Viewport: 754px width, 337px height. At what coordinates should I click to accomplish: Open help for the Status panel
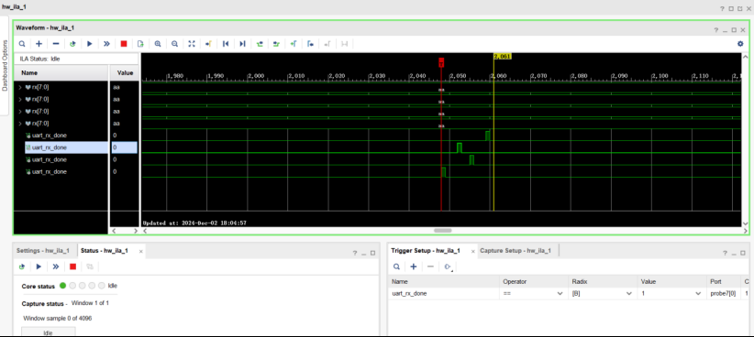(x=355, y=253)
